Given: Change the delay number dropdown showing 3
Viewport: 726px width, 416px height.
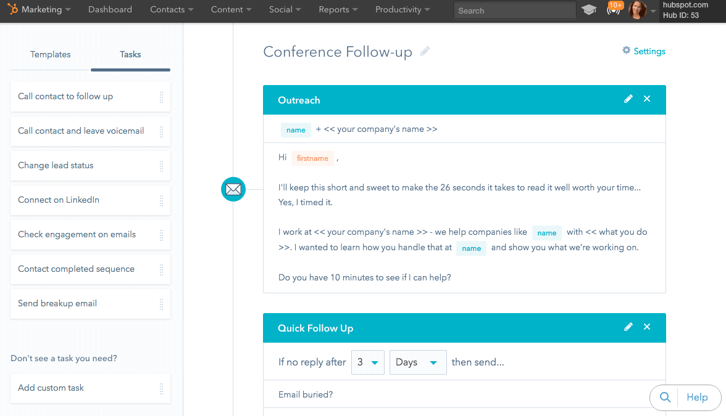Looking at the screenshot, I should (x=368, y=362).
